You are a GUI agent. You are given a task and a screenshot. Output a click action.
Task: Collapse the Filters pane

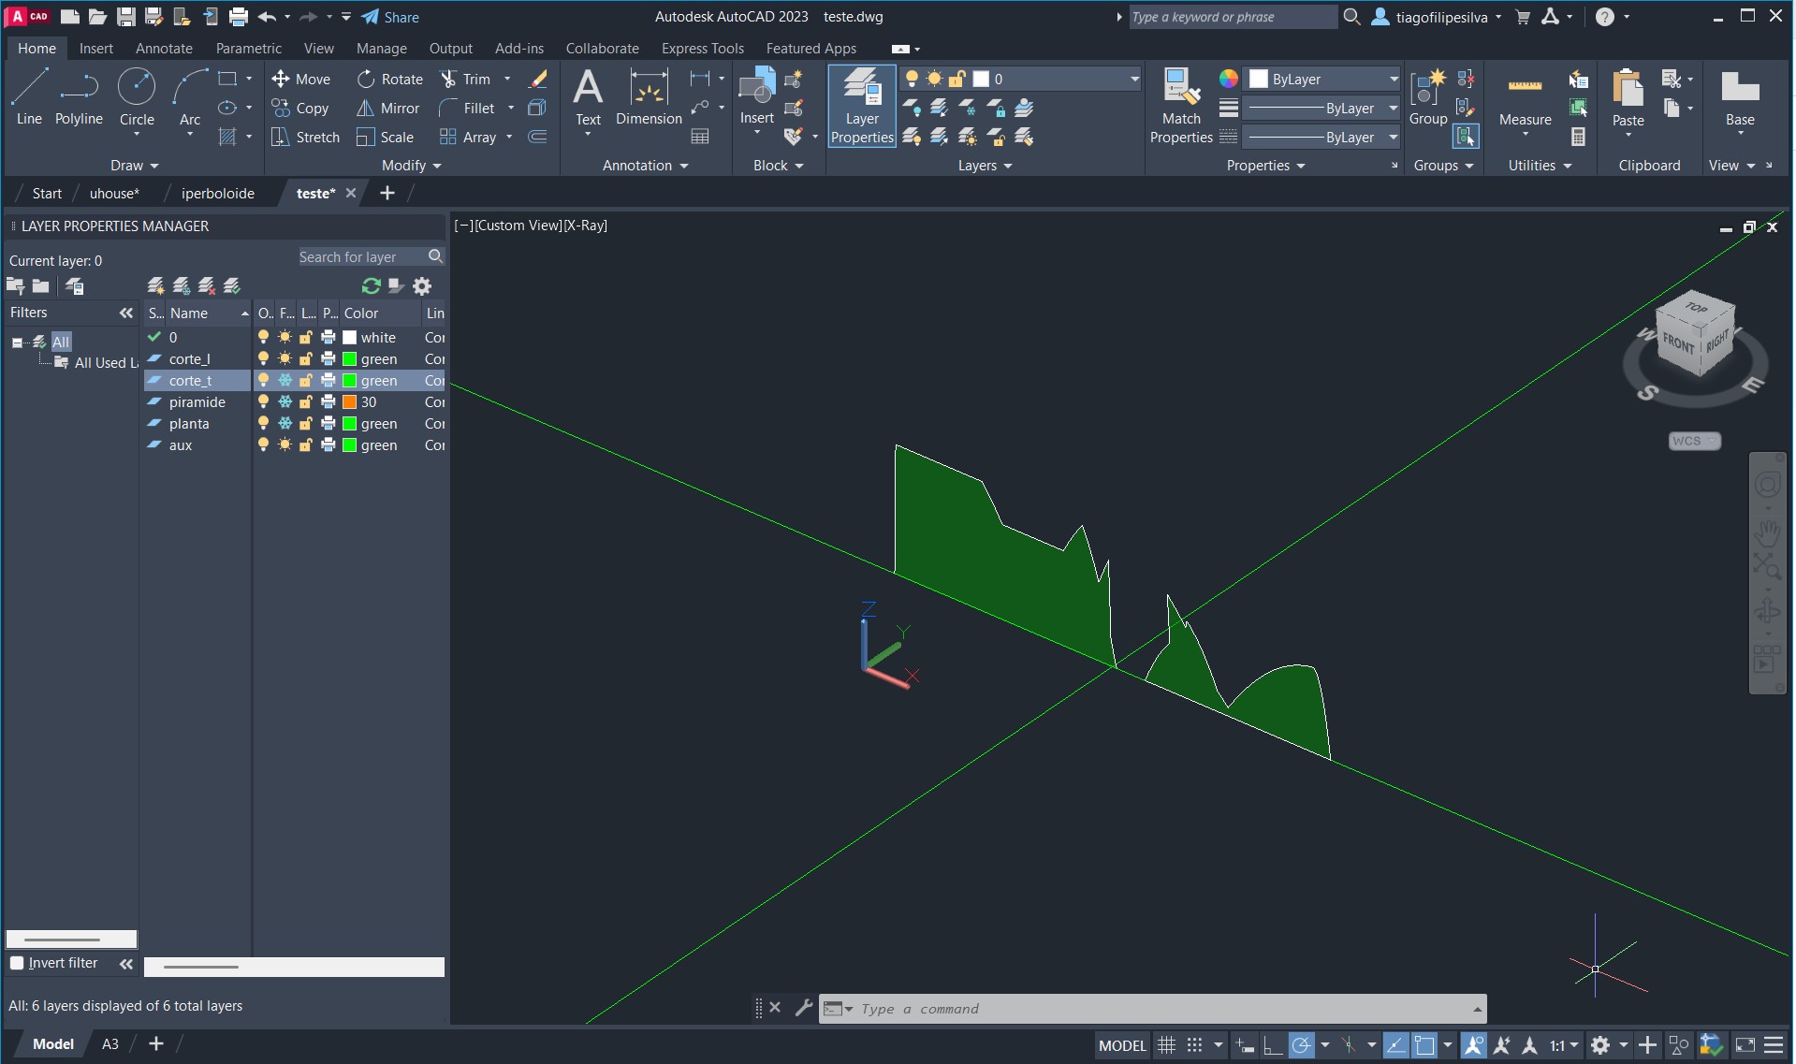pos(126,313)
